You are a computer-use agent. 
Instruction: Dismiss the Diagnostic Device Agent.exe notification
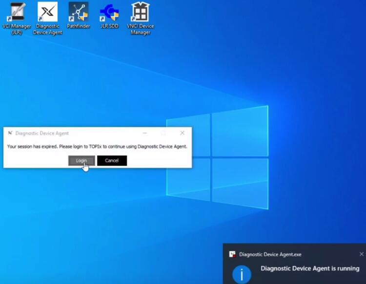(x=362, y=254)
